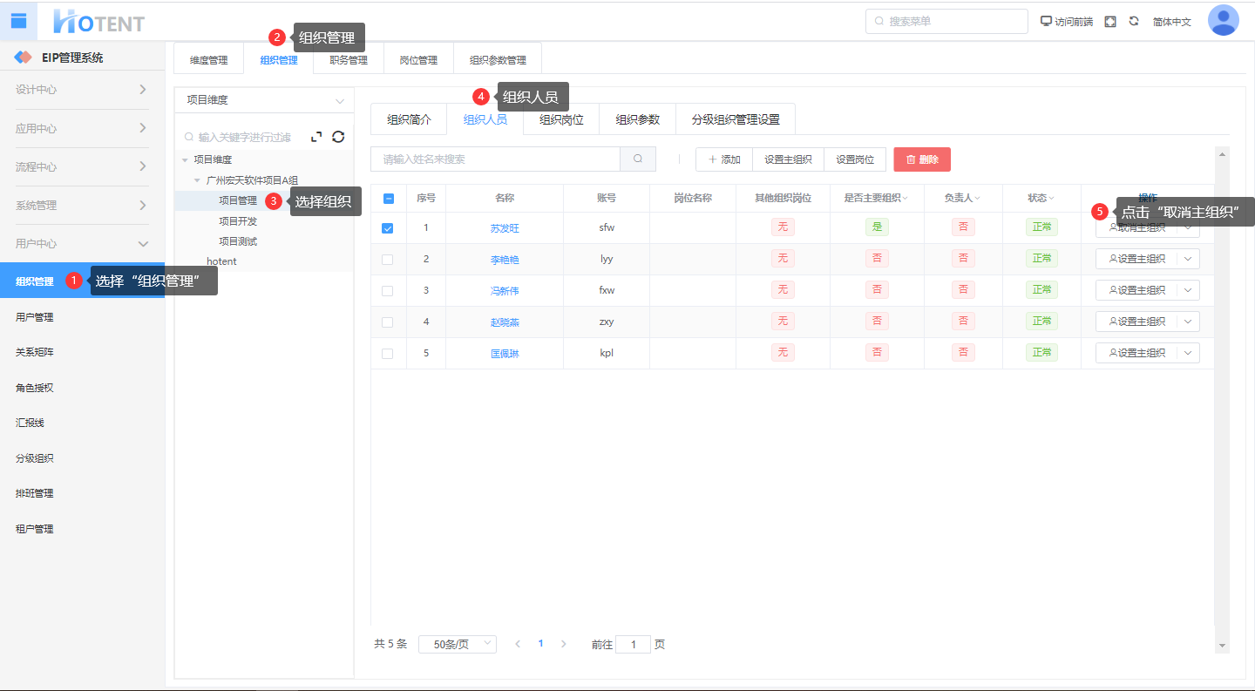Uncheck the checkbox for row 苏发旺
Image resolution: width=1255 pixels, height=691 pixels.
[388, 228]
